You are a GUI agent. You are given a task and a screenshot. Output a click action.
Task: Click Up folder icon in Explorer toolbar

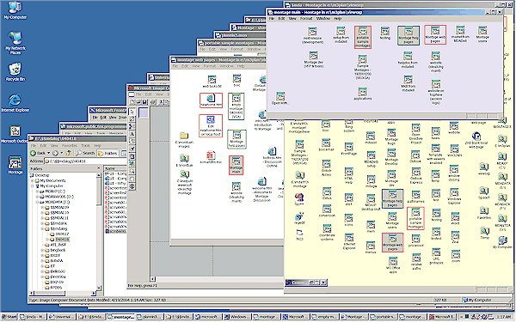(x=69, y=153)
